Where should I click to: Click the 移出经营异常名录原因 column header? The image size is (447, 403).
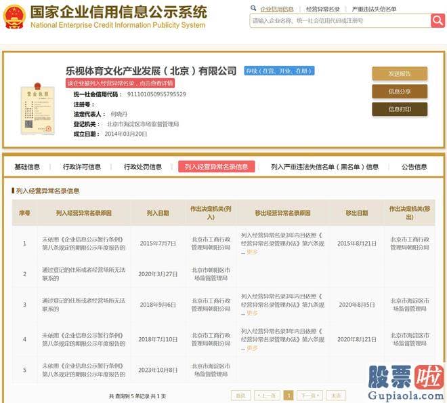(282, 213)
